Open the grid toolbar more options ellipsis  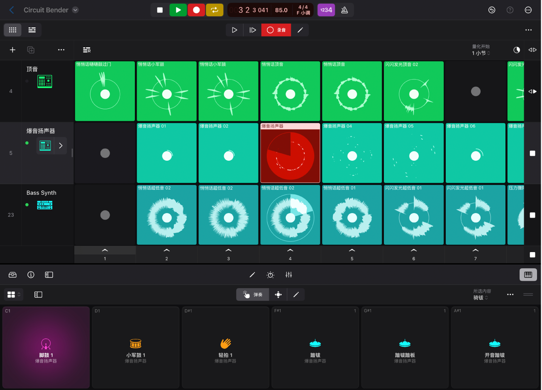coord(528,30)
